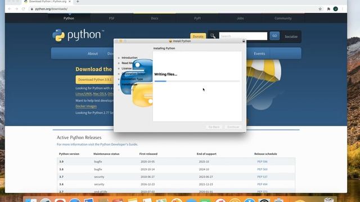Viewport: 360px width, 202px height.
Task: Select the current Installation step in installer
Action: point(129,85)
